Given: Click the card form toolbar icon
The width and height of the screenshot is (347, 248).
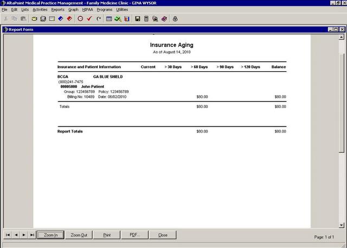Looking at the screenshot, I should (52, 19).
